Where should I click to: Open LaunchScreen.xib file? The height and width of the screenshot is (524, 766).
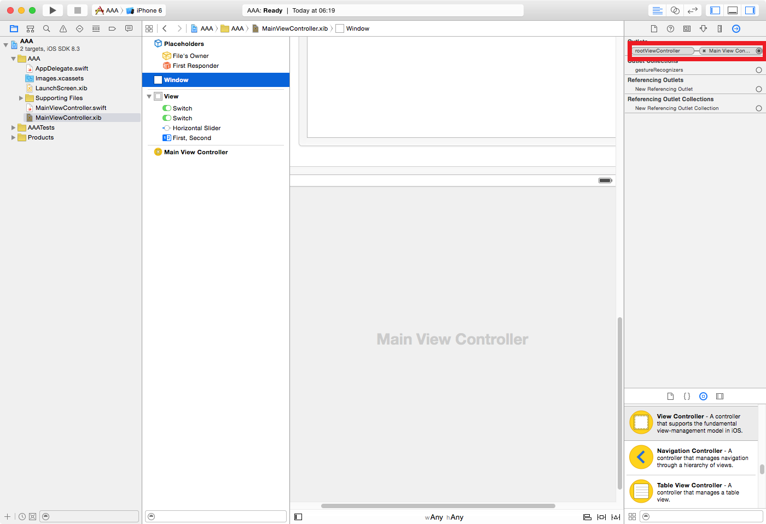61,88
